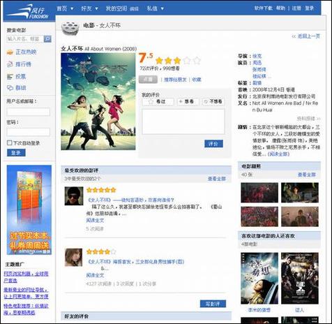The width and height of the screenshot is (332, 324).
Task: Click the search magnifier icon
Action: [47, 38]
